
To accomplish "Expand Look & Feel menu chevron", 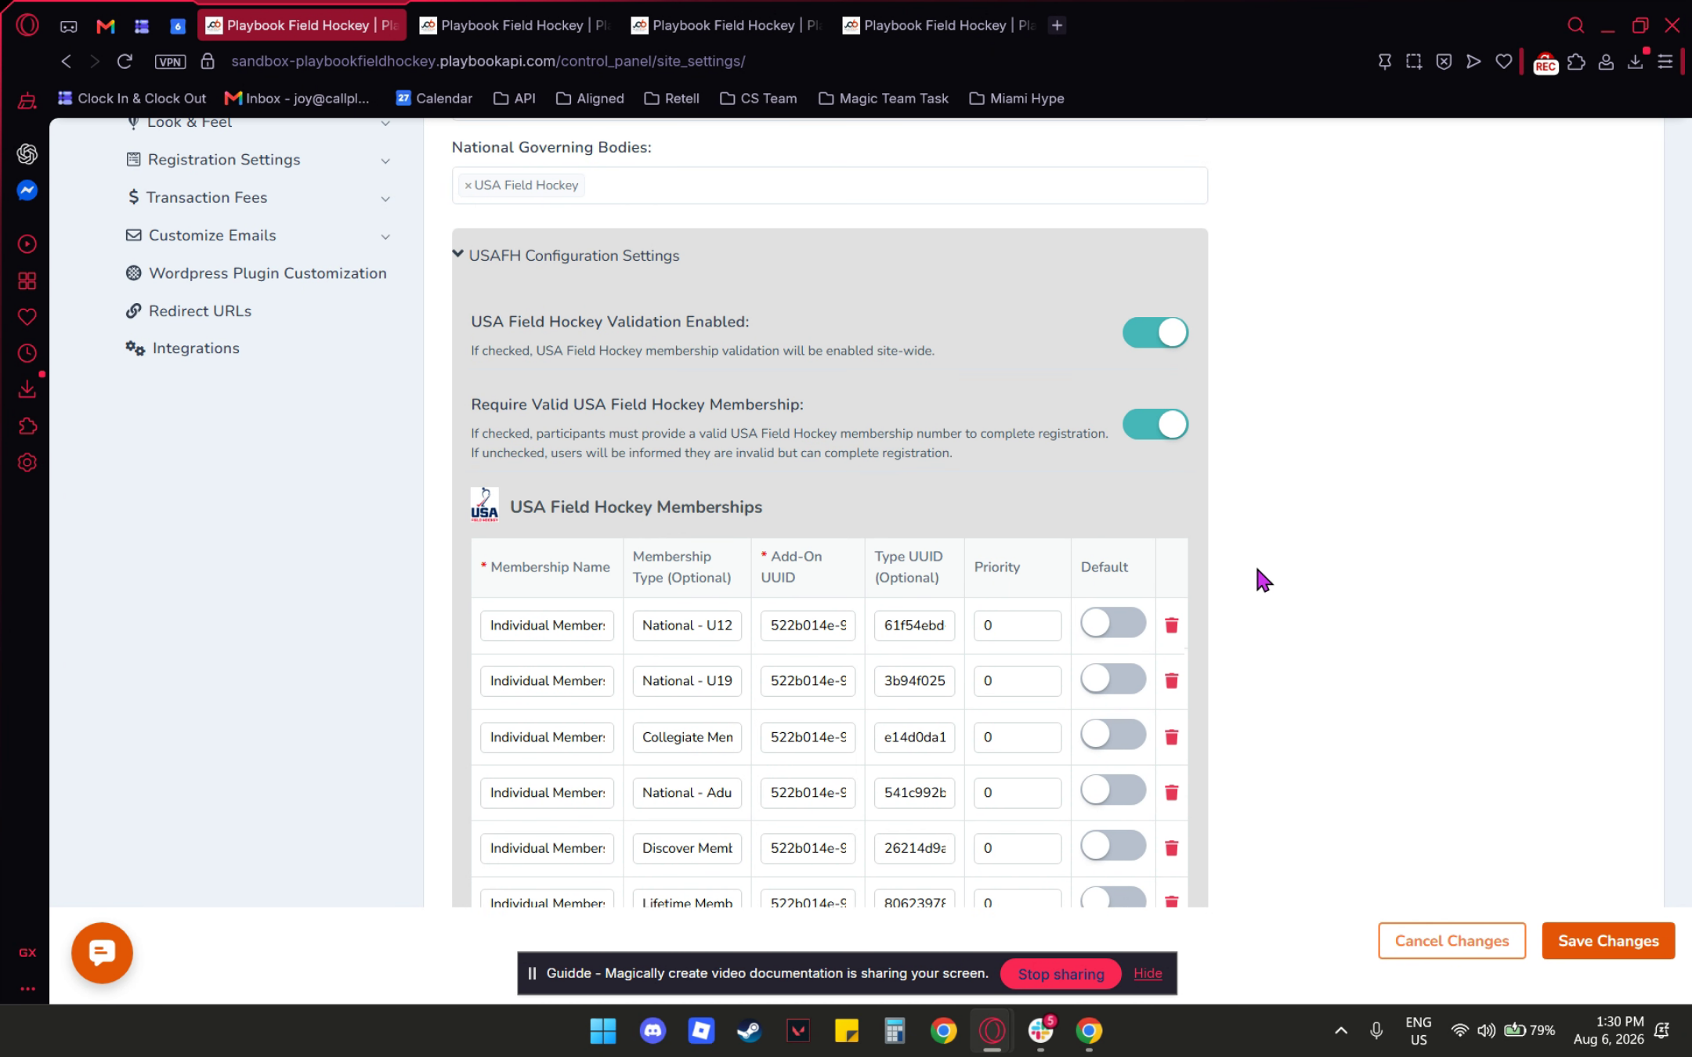I will point(385,123).
